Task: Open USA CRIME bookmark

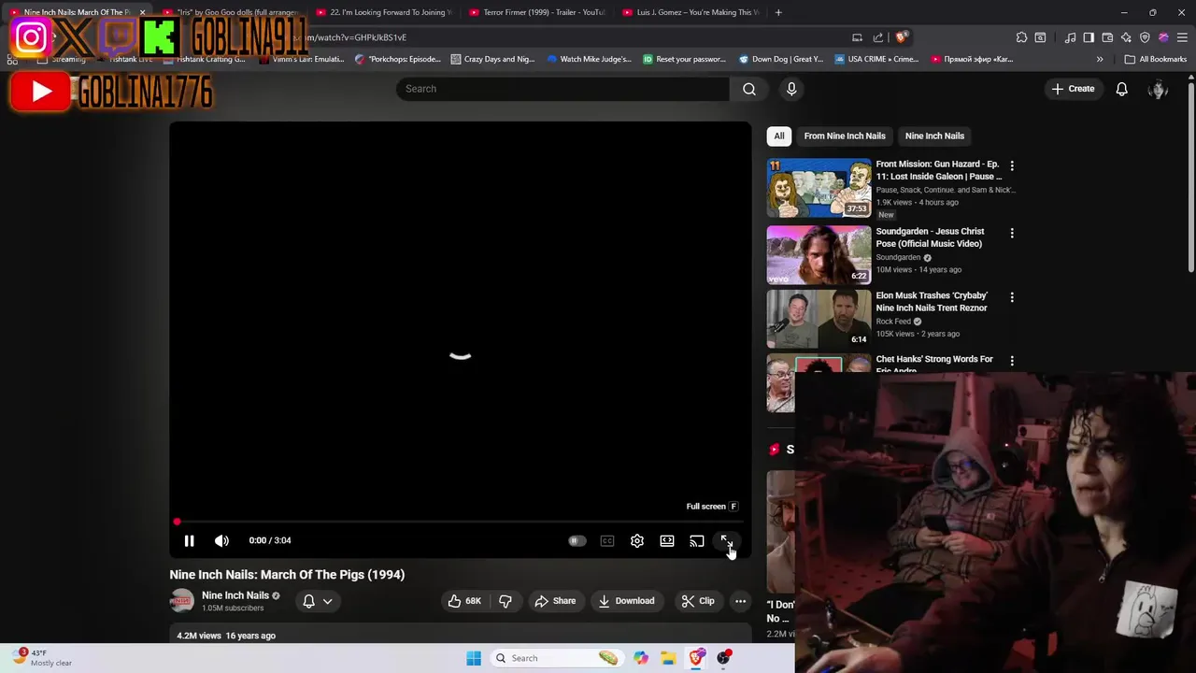Action: 876,59
